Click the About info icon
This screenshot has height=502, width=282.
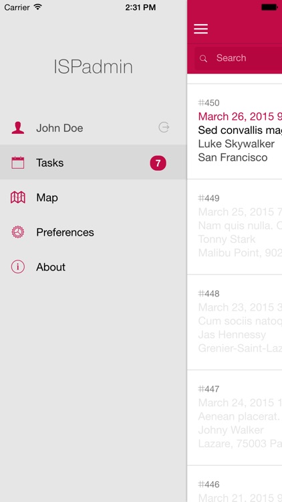click(x=18, y=266)
